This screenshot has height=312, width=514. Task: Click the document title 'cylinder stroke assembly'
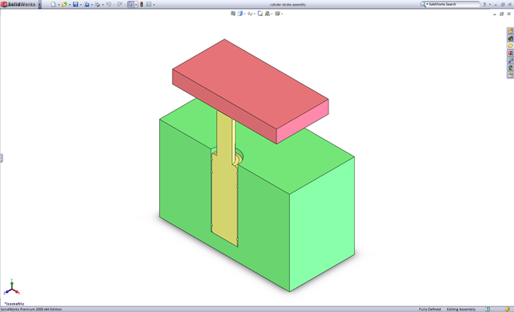coord(288,5)
